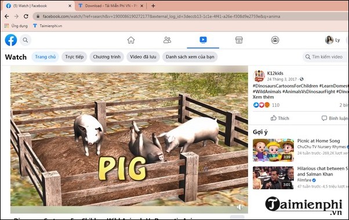Go to Facebook Home icon
This screenshot has height=220, width=349.
click(131, 40)
